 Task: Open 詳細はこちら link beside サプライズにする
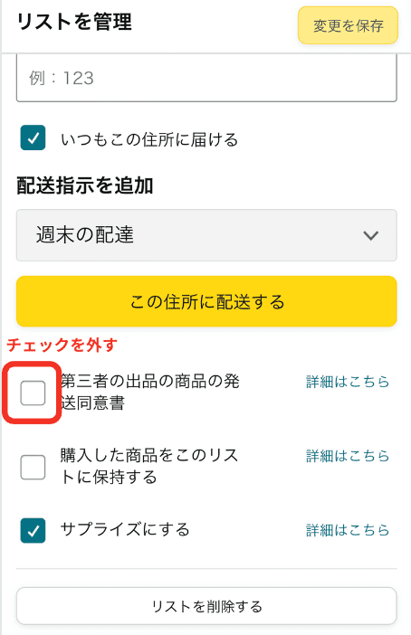(348, 530)
